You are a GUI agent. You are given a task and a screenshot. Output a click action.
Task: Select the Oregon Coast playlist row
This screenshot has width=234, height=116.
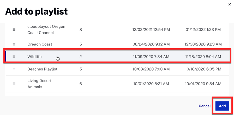(x=118, y=44)
